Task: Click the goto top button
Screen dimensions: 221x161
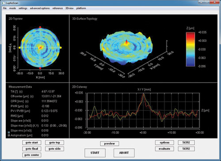Action: point(55,143)
